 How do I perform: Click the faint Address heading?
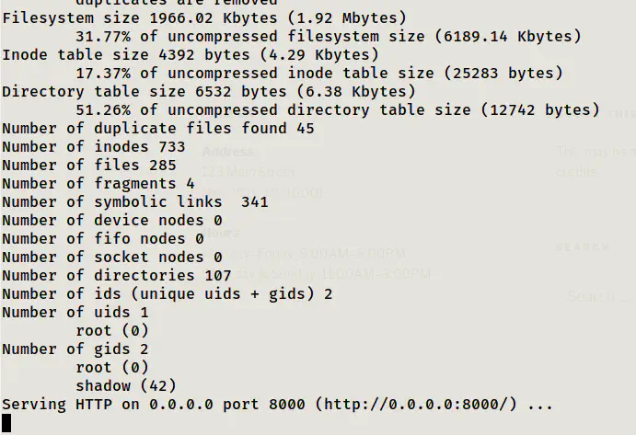[227, 151]
